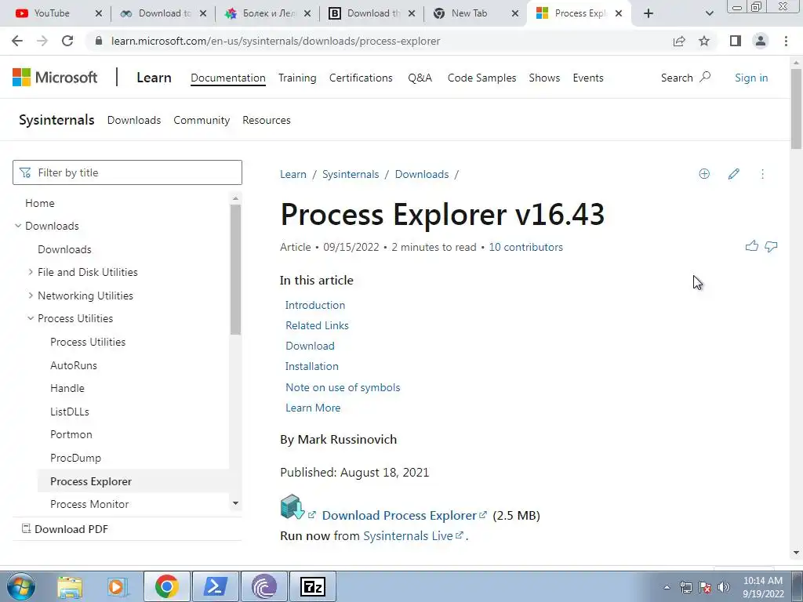This screenshot has width=803, height=602.
Task: Reload the page with refresh icon
Action: (67, 41)
